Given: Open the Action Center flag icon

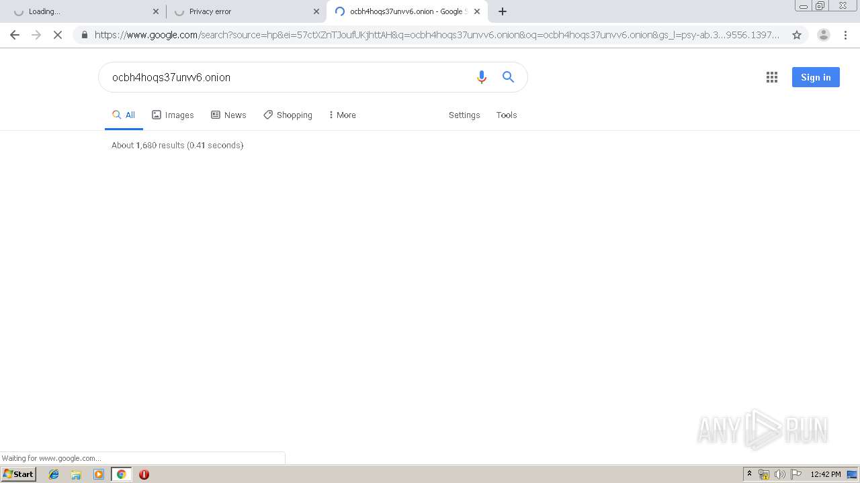Looking at the screenshot, I should (x=796, y=474).
